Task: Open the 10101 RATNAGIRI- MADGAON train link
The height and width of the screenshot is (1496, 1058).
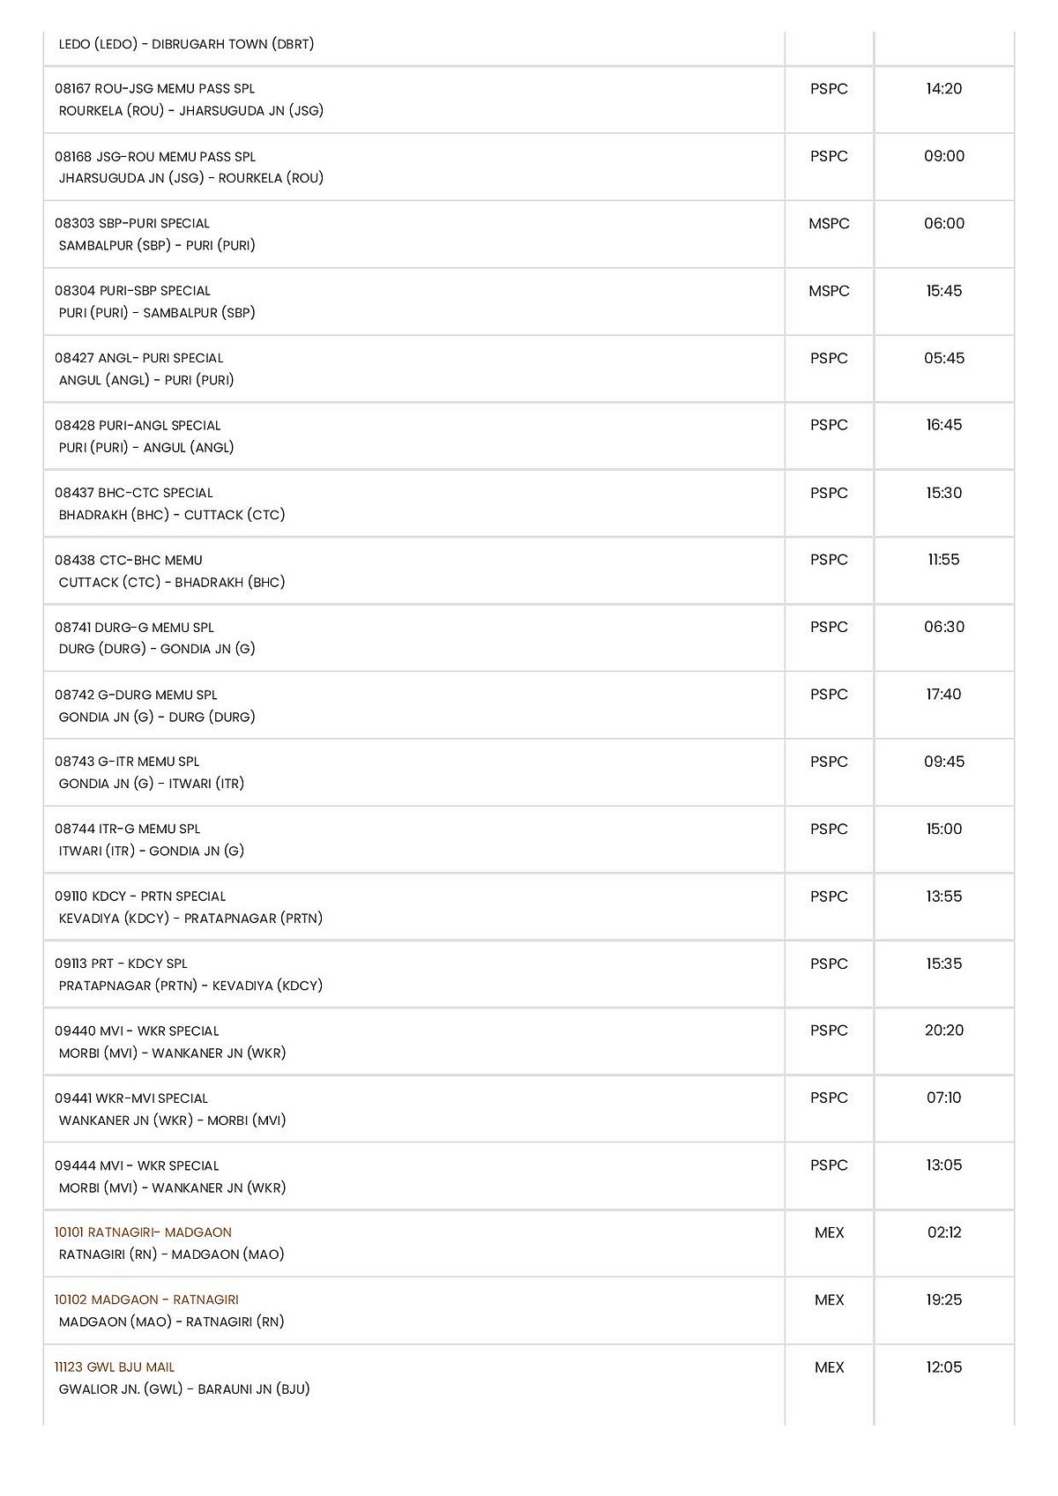Action: (143, 1232)
